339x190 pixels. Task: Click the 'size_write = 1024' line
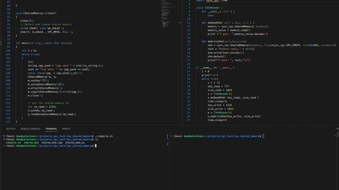click(220, 109)
